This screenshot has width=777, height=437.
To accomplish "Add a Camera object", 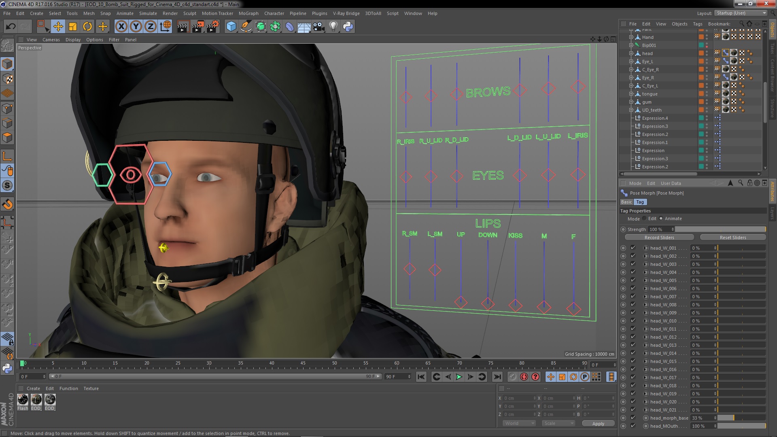I will coord(319,27).
